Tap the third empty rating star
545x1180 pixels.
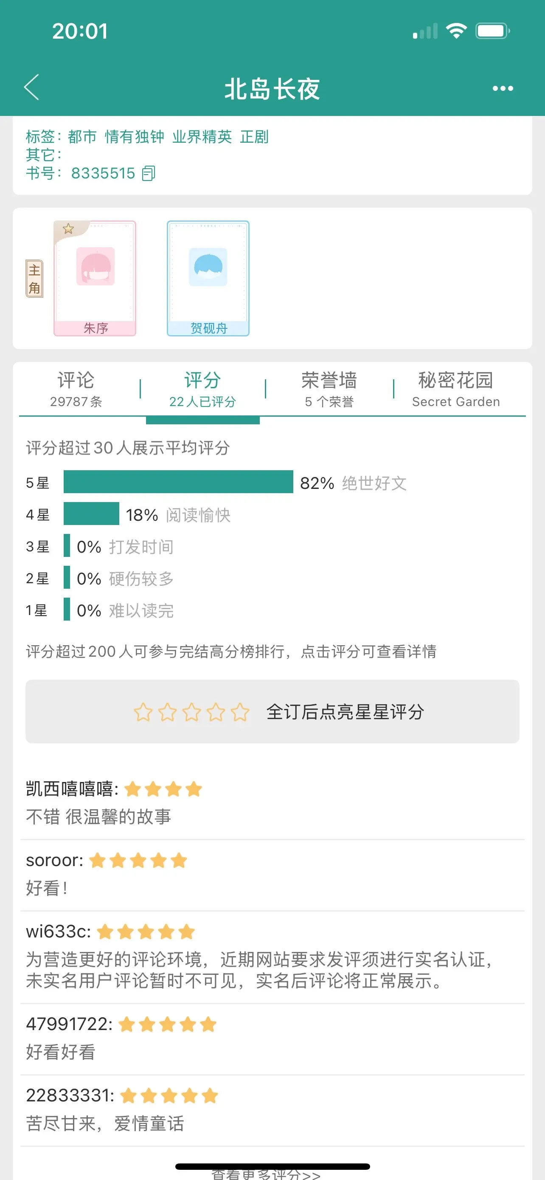[191, 712]
